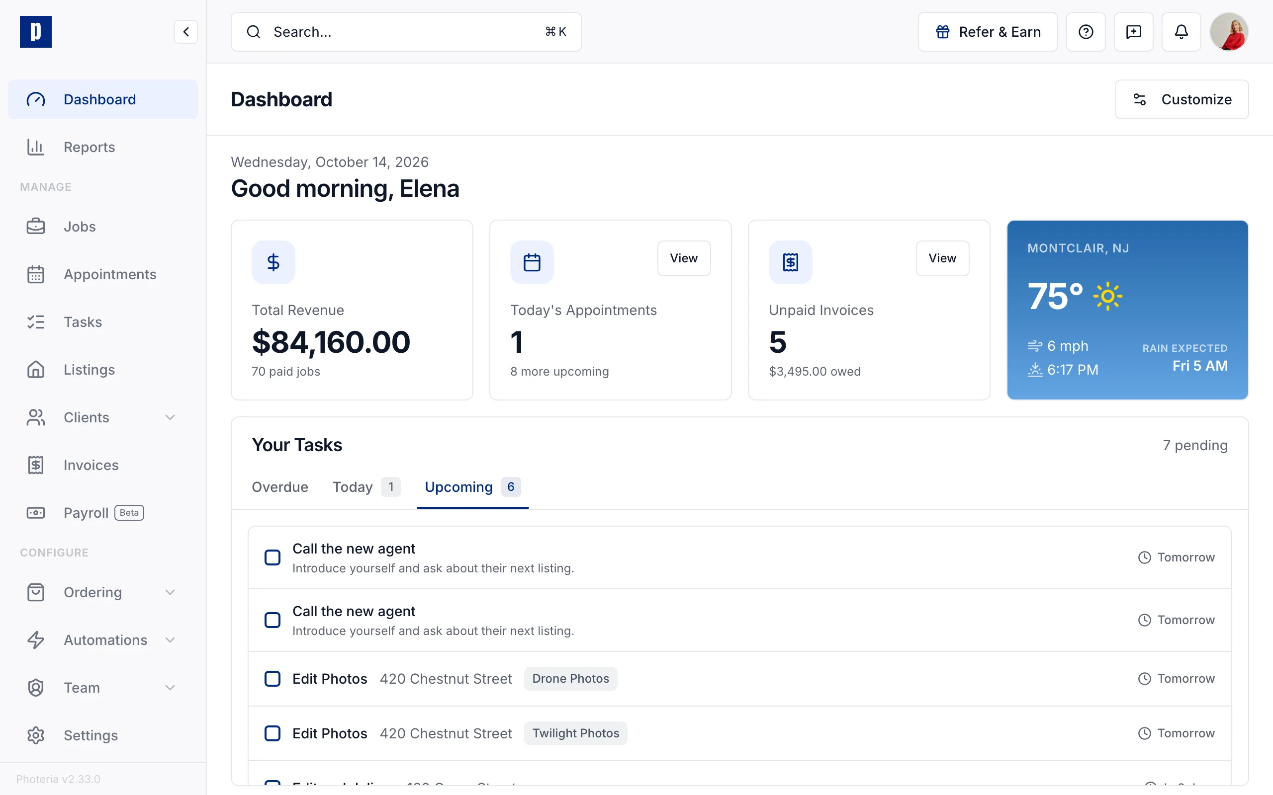Screen dimensions: 1273x795
Task: Click the sunset time 6:17 PM
Action: point(1073,370)
